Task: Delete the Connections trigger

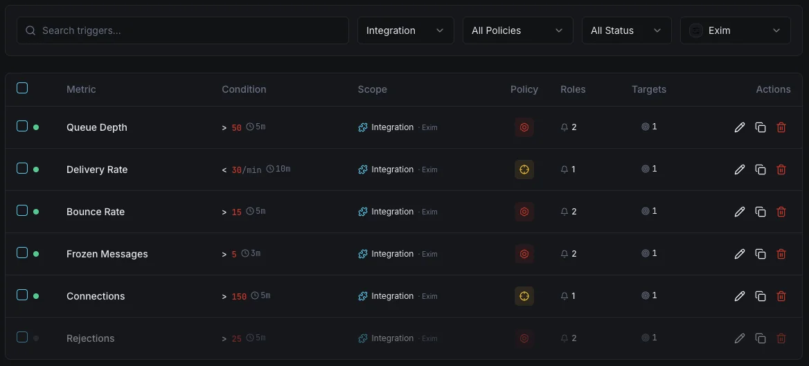Action: click(x=781, y=296)
